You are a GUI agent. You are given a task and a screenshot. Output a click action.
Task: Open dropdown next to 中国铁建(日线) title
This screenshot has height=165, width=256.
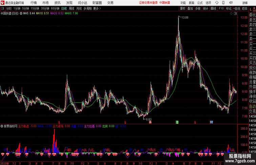[x=21, y=14]
